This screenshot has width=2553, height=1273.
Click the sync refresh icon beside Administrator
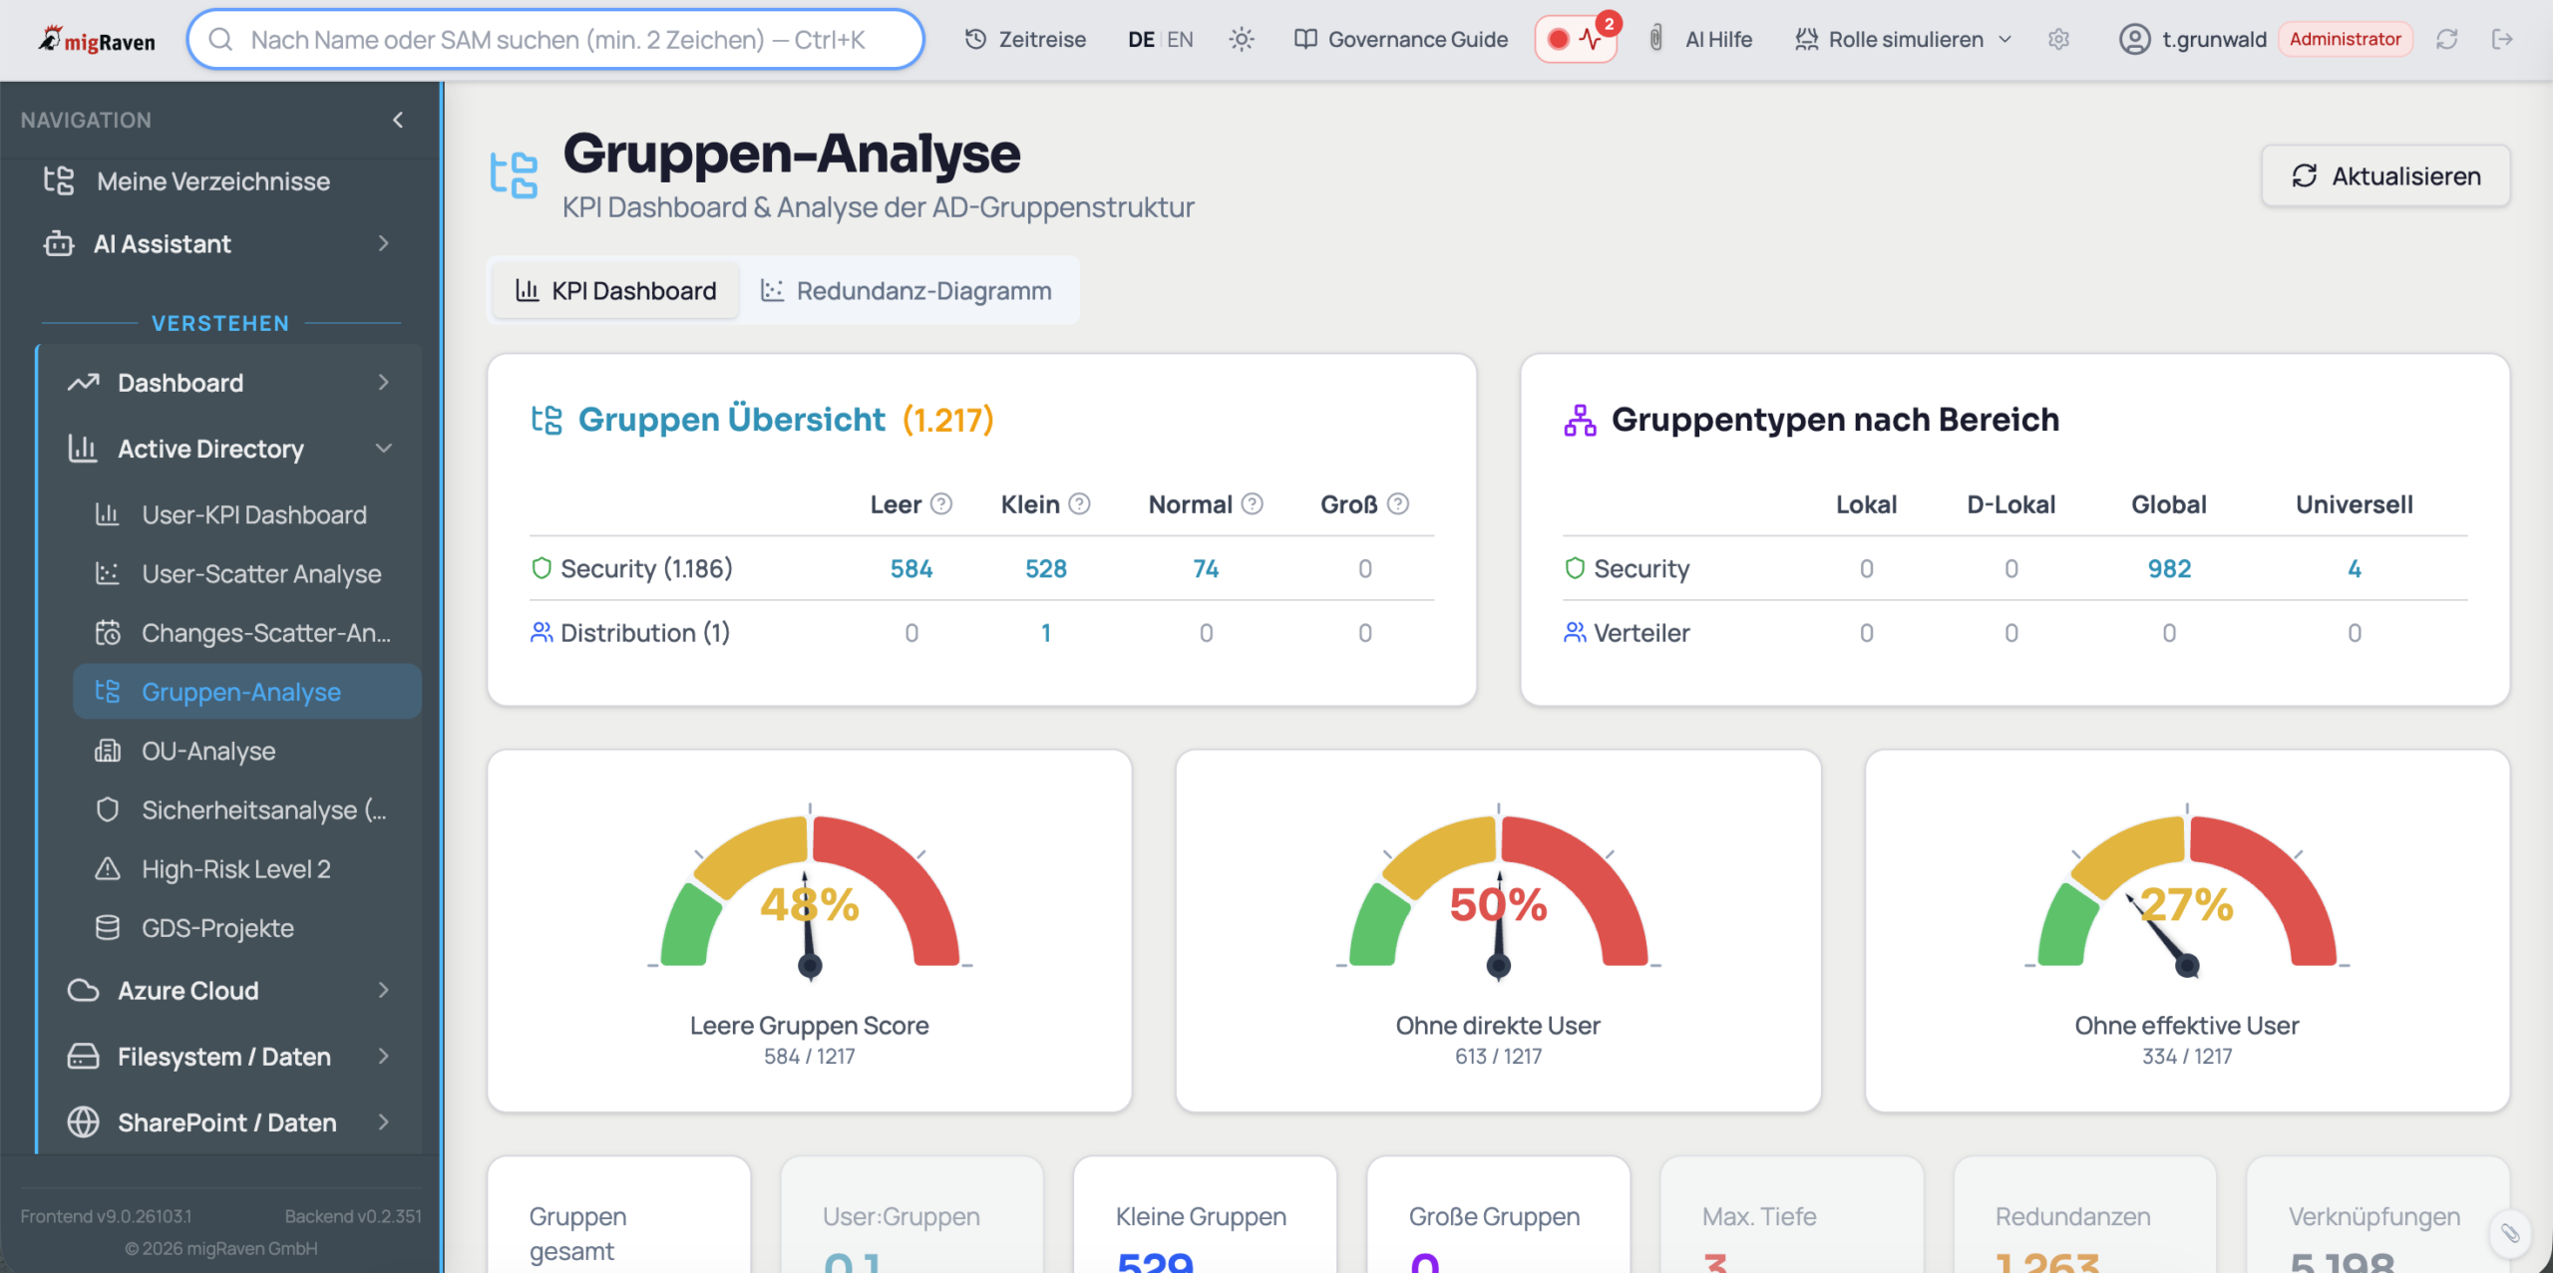(2446, 39)
